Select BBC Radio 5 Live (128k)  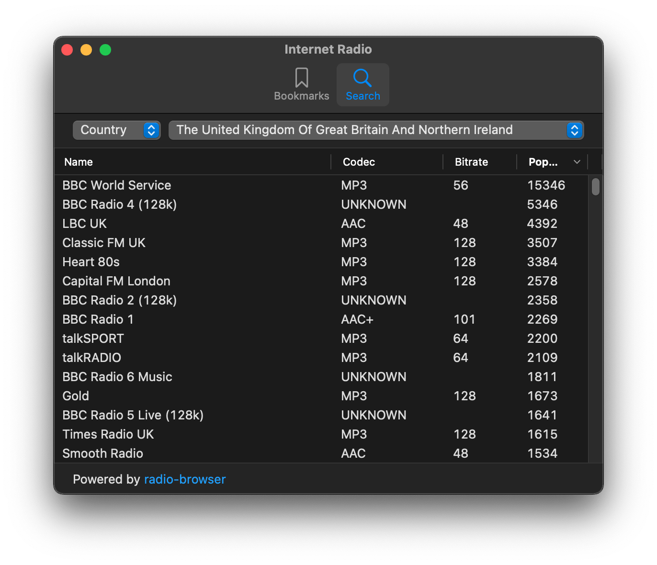tap(321, 415)
